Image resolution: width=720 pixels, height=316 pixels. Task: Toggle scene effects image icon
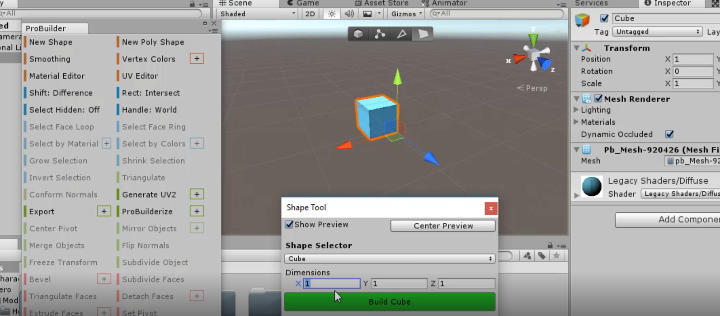click(x=367, y=14)
